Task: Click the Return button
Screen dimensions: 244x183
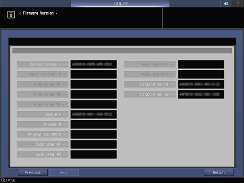Action: pos(219,173)
